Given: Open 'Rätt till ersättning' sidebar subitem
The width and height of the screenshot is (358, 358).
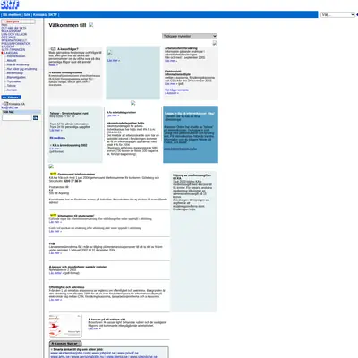Looking at the screenshot, I should 18,64.
